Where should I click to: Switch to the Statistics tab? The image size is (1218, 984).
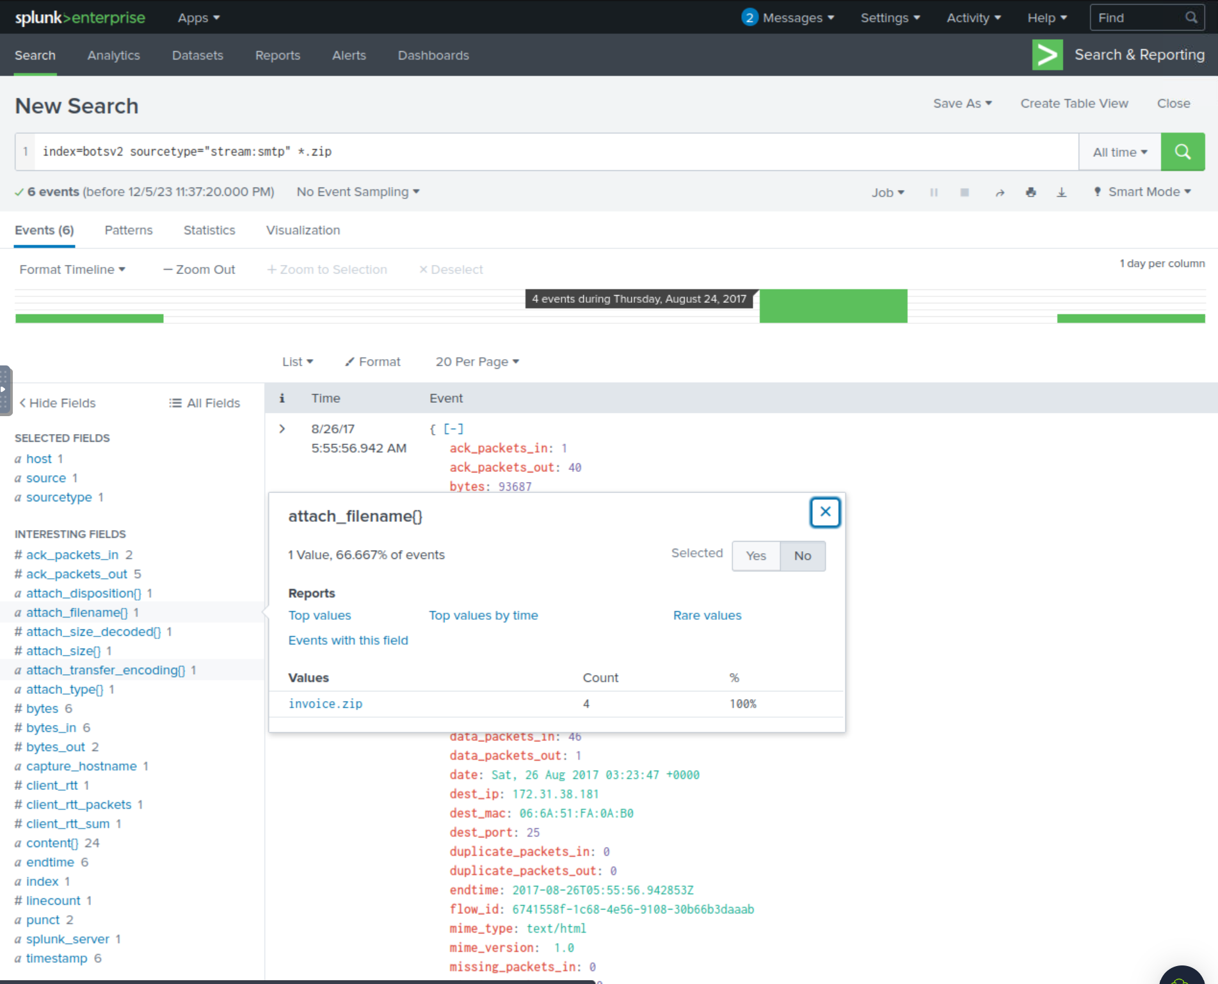click(x=209, y=230)
